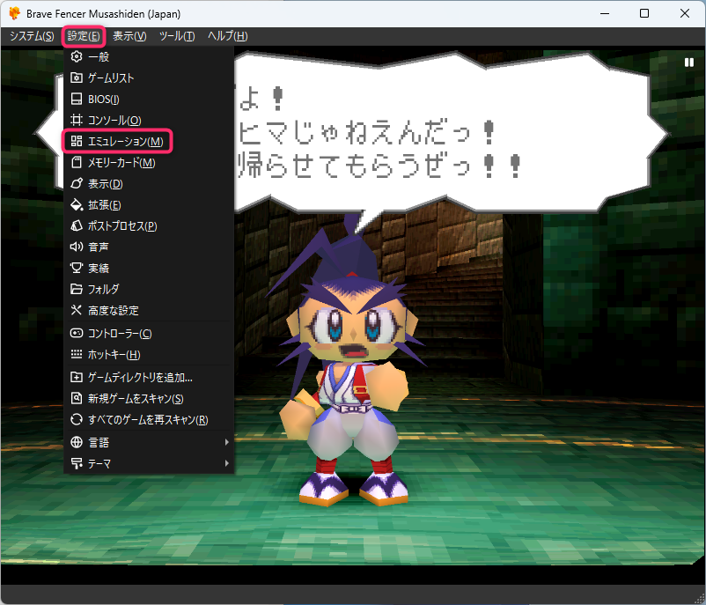This screenshot has height=605, width=706.
Task: Click the 言語 globe icon
Action: [x=77, y=442]
